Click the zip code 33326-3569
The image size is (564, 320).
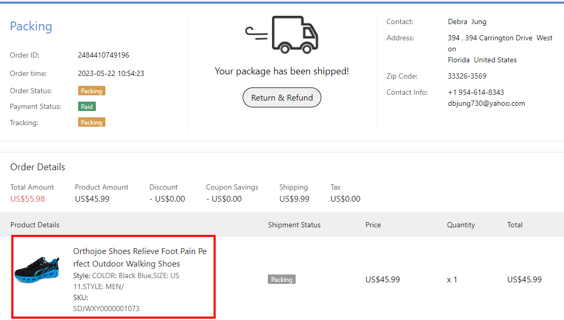click(467, 76)
